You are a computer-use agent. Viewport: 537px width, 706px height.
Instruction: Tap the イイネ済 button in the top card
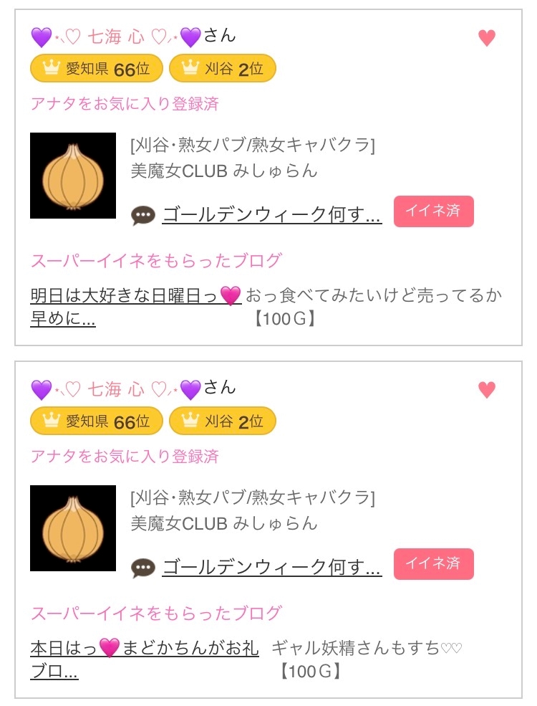pyautogui.click(x=433, y=211)
